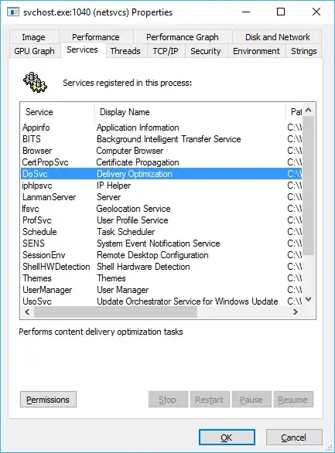Viewport: 335px width, 453px height.
Task: Select the UserManager service row
Action: tap(161, 289)
